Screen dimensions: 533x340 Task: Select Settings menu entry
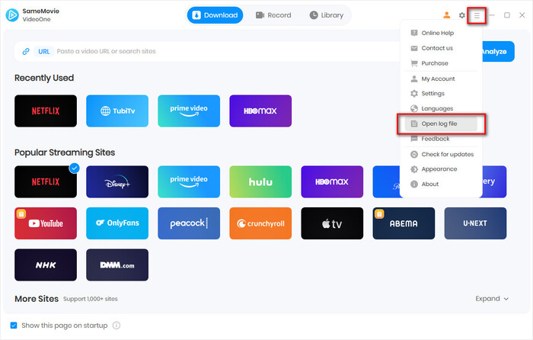441,94
